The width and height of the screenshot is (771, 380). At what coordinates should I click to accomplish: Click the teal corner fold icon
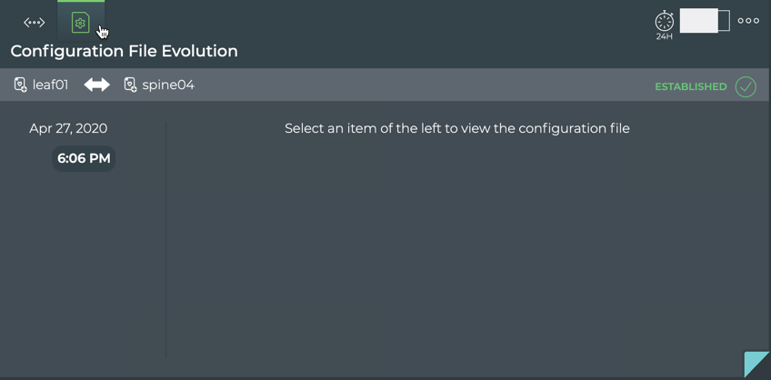(x=757, y=365)
